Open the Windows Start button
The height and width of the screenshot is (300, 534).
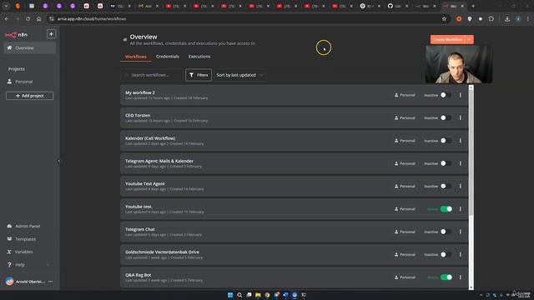pyautogui.click(x=230, y=295)
